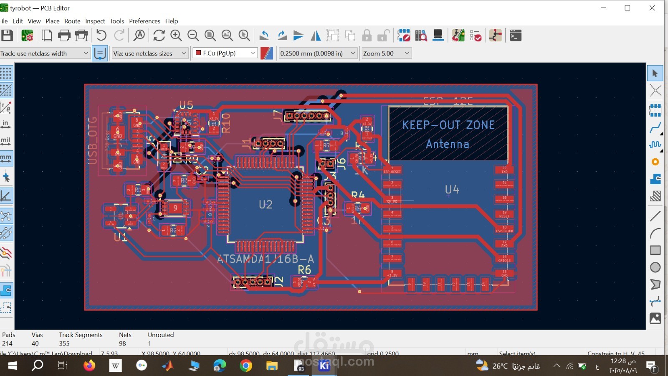Toggle auto track width button
Image resolution: width=668 pixels, height=376 pixels.
pos(100,53)
